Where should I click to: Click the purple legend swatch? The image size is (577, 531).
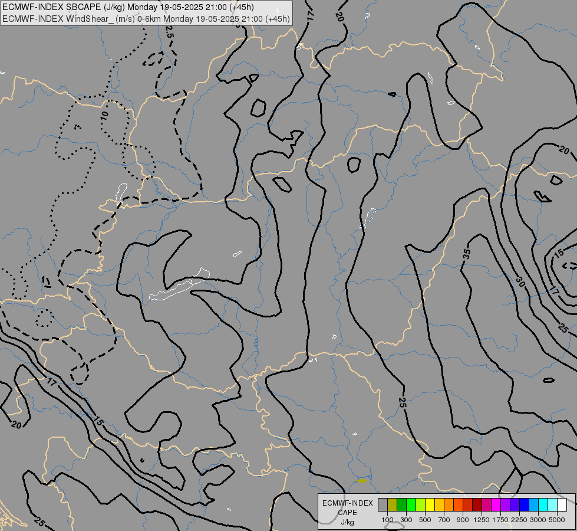click(x=505, y=505)
